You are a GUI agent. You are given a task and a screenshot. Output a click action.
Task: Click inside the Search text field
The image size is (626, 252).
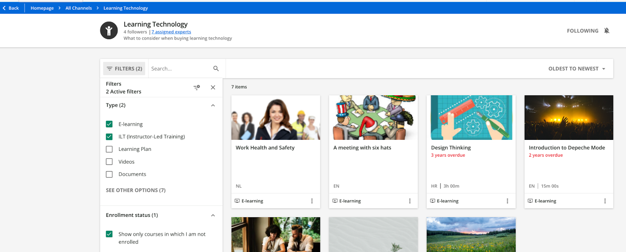pyautogui.click(x=180, y=69)
